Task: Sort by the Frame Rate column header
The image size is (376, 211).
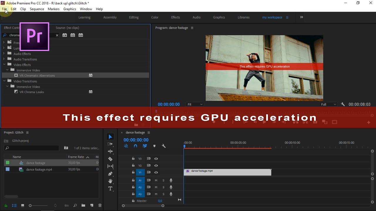Action: (76, 157)
